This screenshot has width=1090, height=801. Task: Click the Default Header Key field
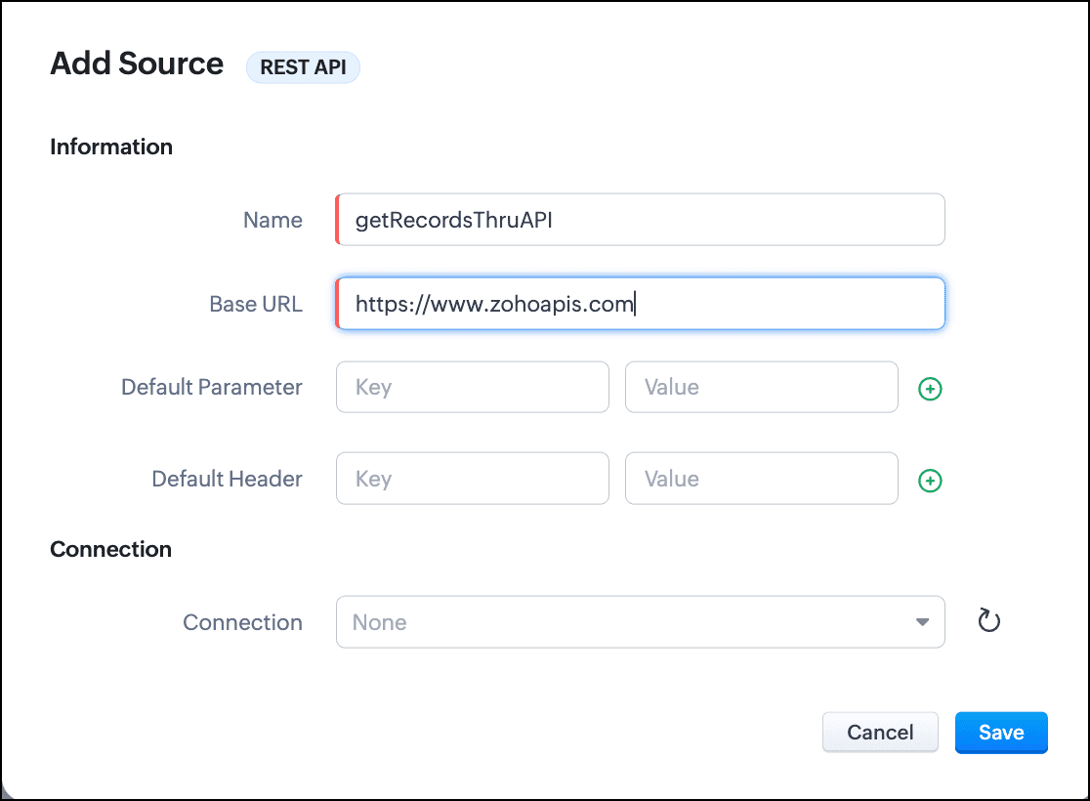point(473,479)
